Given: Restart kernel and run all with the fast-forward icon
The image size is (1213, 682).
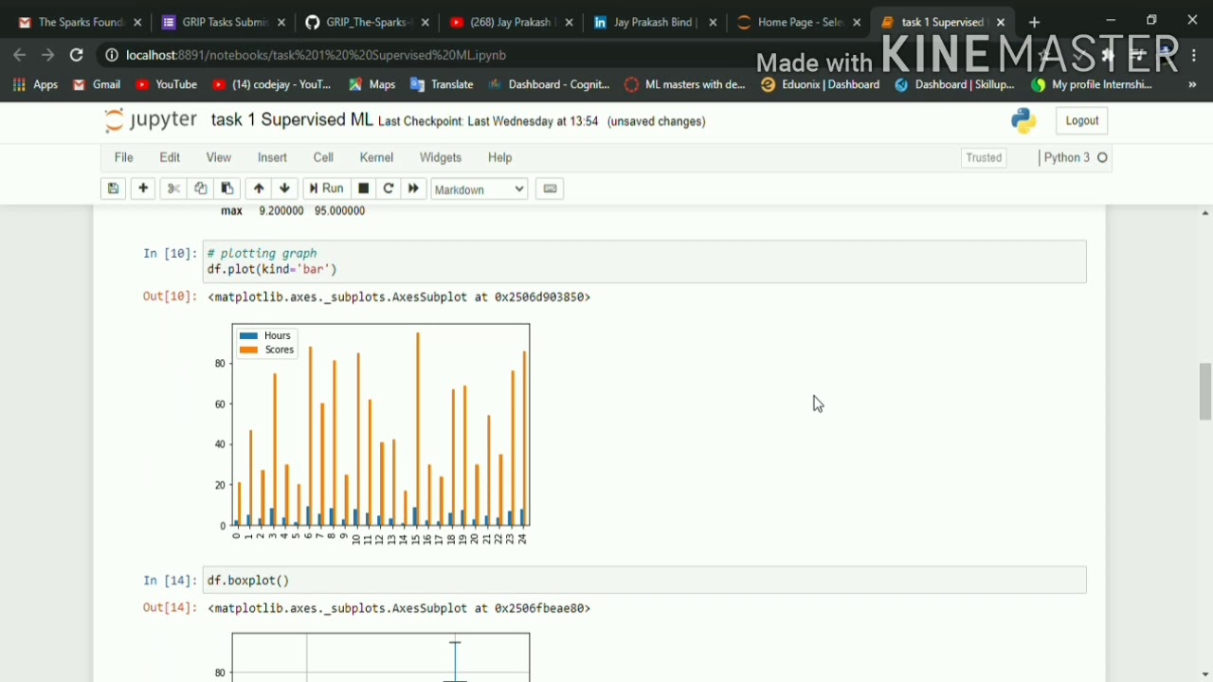Looking at the screenshot, I should pyautogui.click(x=413, y=188).
